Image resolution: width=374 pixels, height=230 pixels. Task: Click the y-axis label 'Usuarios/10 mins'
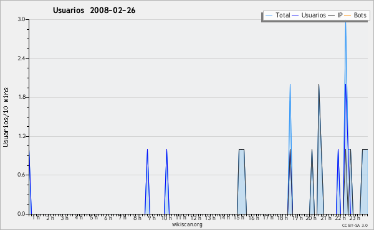[6, 117]
